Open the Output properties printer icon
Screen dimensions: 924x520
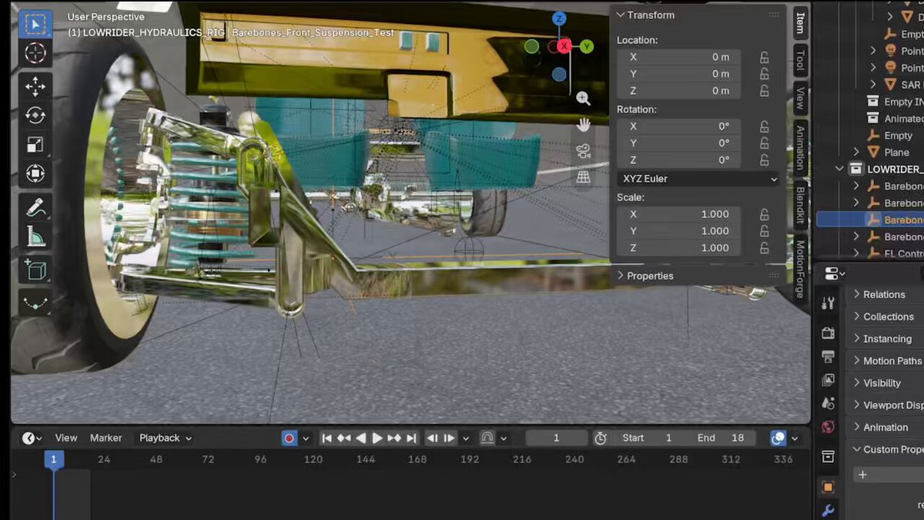(828, 357)
